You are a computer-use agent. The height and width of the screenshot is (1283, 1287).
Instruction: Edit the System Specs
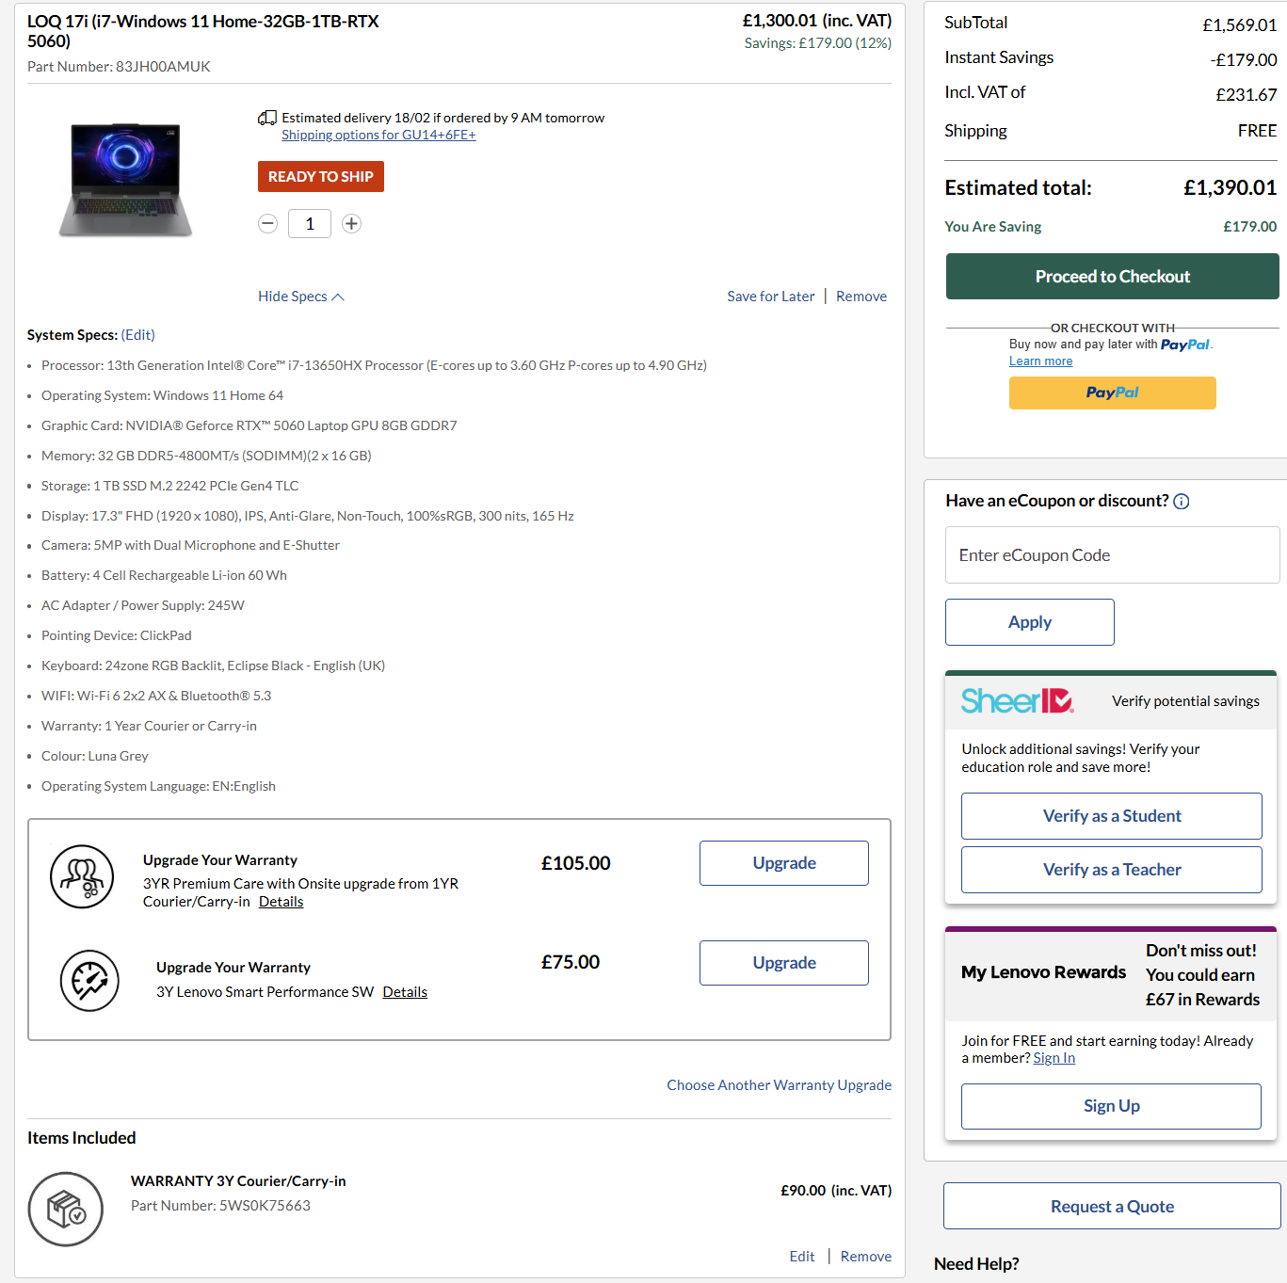138,335
